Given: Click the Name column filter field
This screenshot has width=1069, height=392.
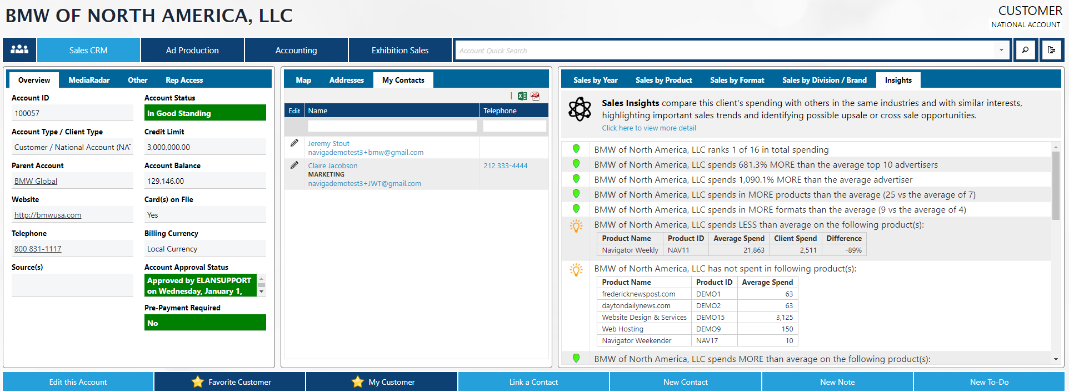Looking at the screenshot, I should pos(392,127).
